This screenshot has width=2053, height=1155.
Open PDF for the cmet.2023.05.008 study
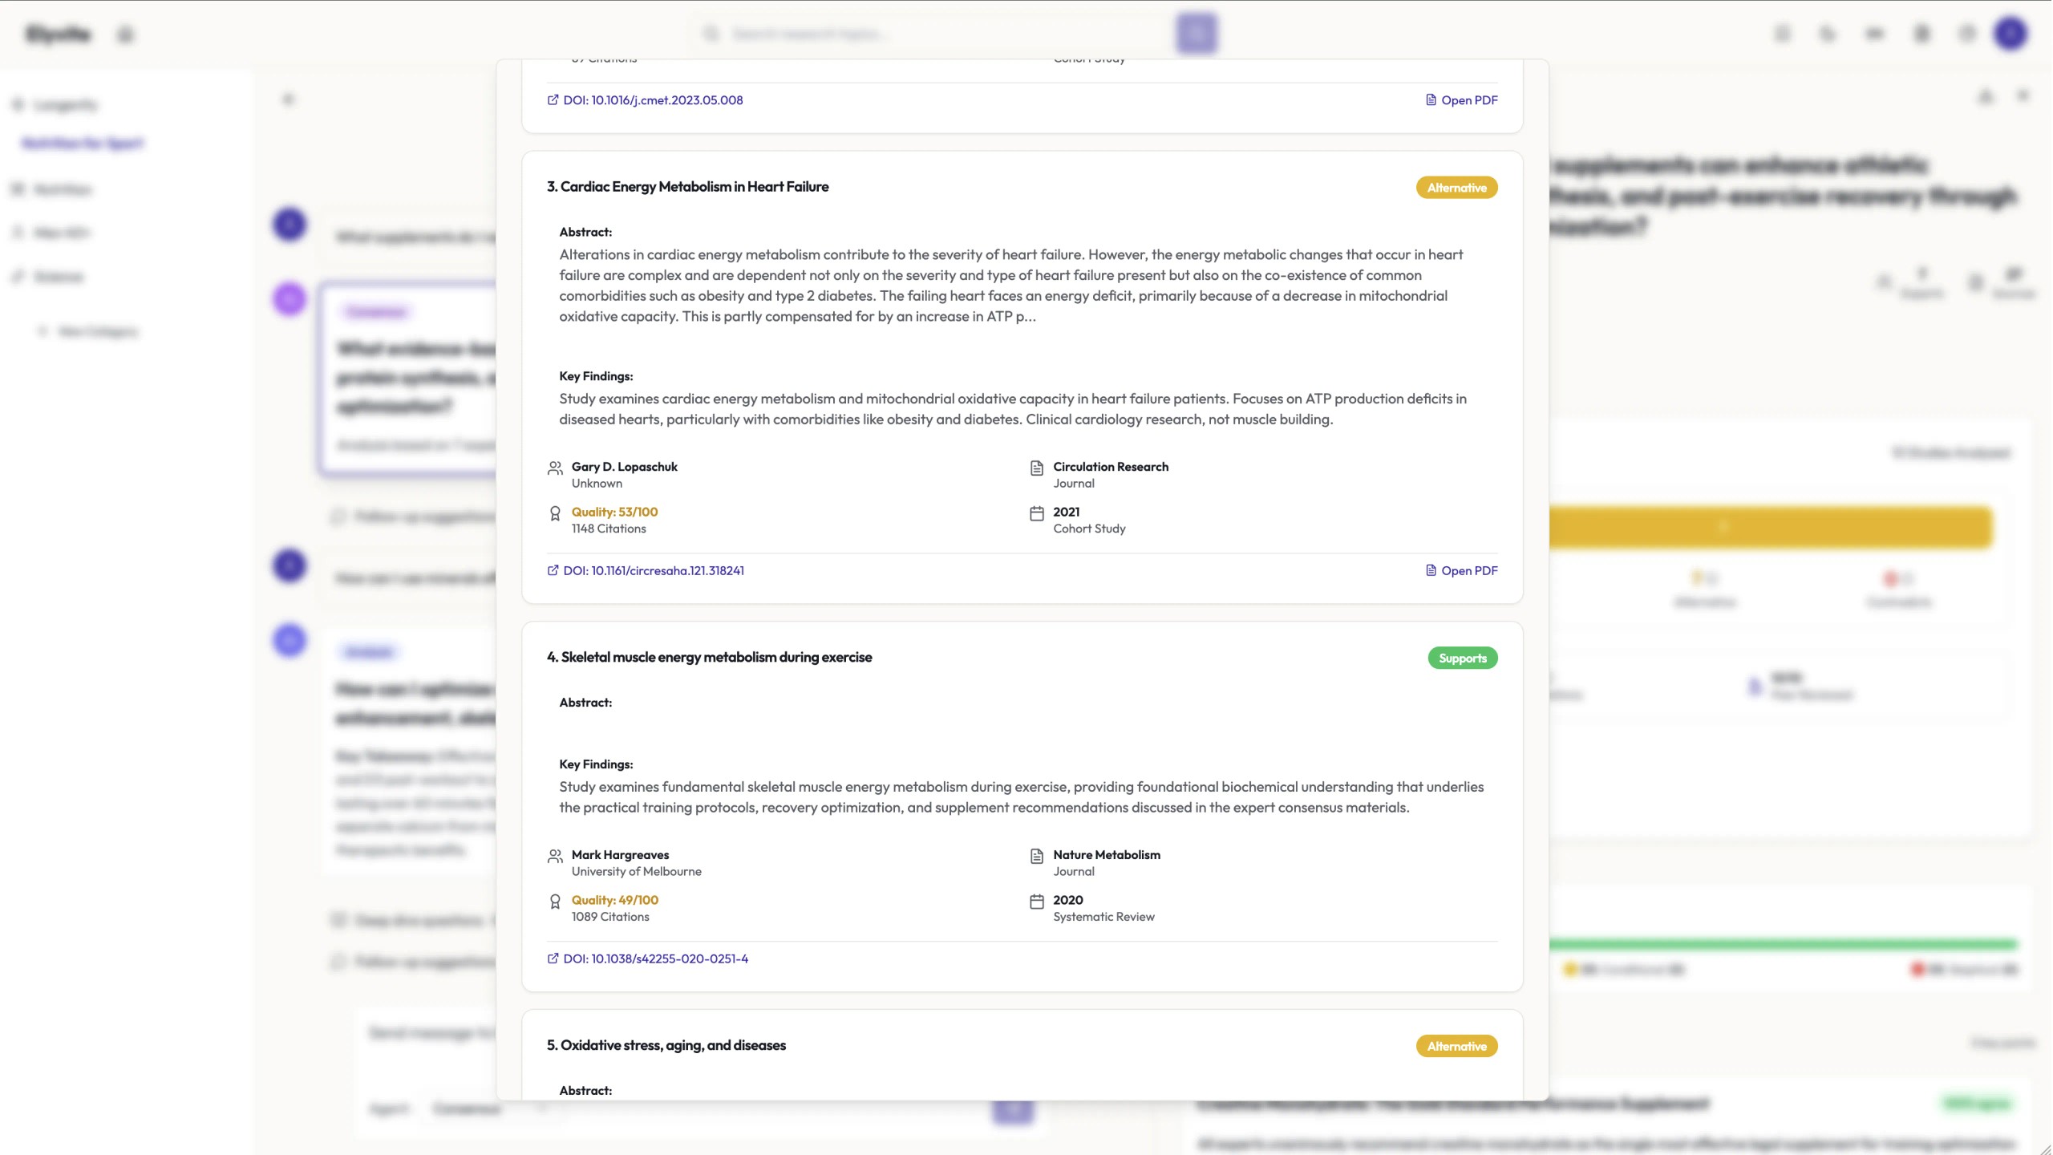click(x=1461, y=100)
